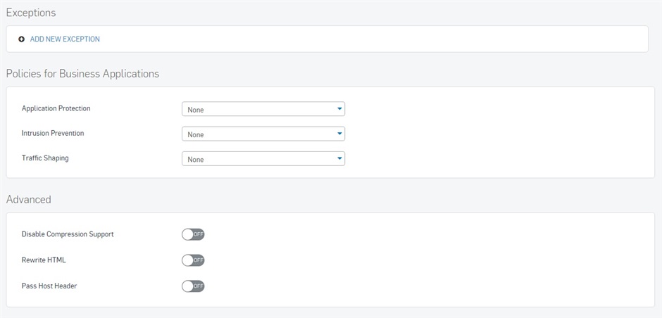Click the Disable Compression Support label

click(x=68, y=234)
